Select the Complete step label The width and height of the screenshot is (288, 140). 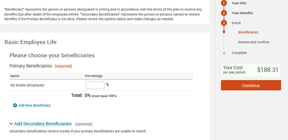click(239, 53)
